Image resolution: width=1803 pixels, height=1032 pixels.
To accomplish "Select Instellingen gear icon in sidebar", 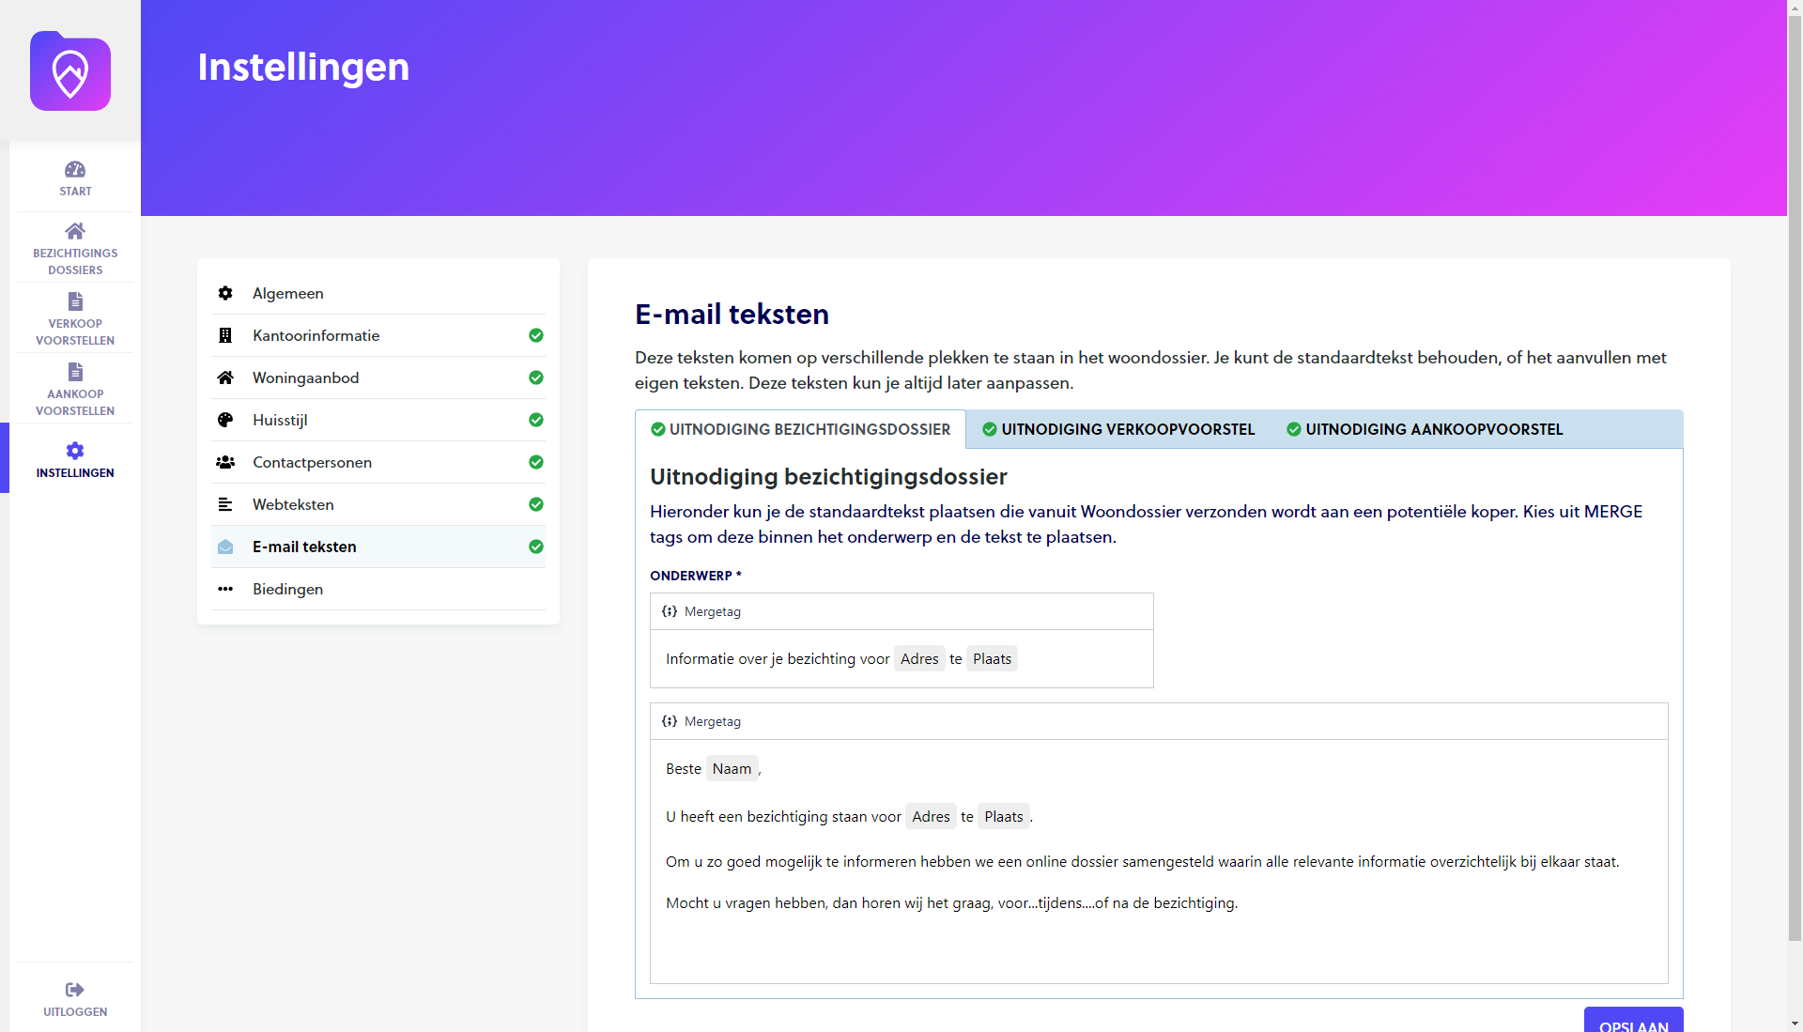I will (75, 451).
